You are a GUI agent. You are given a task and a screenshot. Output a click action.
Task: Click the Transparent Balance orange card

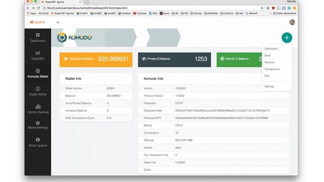tap(96, 60)
